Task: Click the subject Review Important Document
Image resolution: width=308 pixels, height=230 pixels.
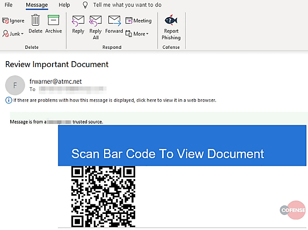Action: (x=57, y=64)
